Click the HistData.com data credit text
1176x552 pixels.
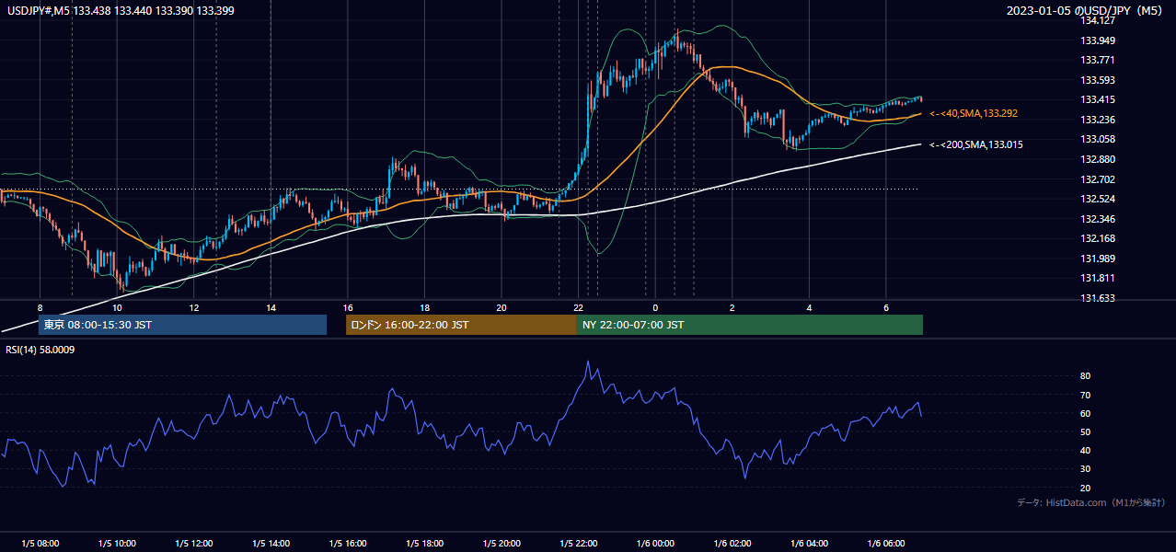point(1091,502)
